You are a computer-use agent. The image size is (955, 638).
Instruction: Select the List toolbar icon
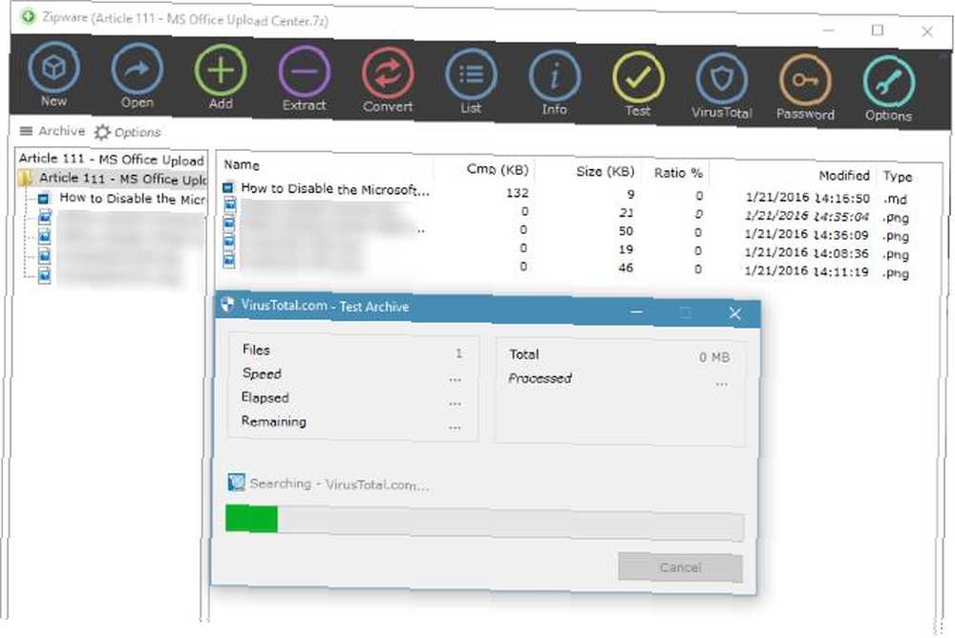pos(471,82)
